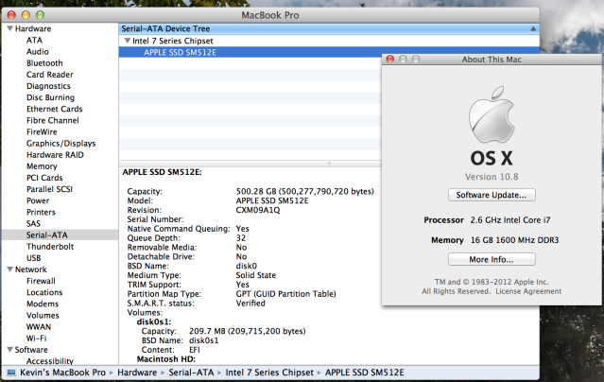This screenshot has width=604, height=382.
Task: Select APPLE SSD SM512E row in device tree
Action: (250, 52)
